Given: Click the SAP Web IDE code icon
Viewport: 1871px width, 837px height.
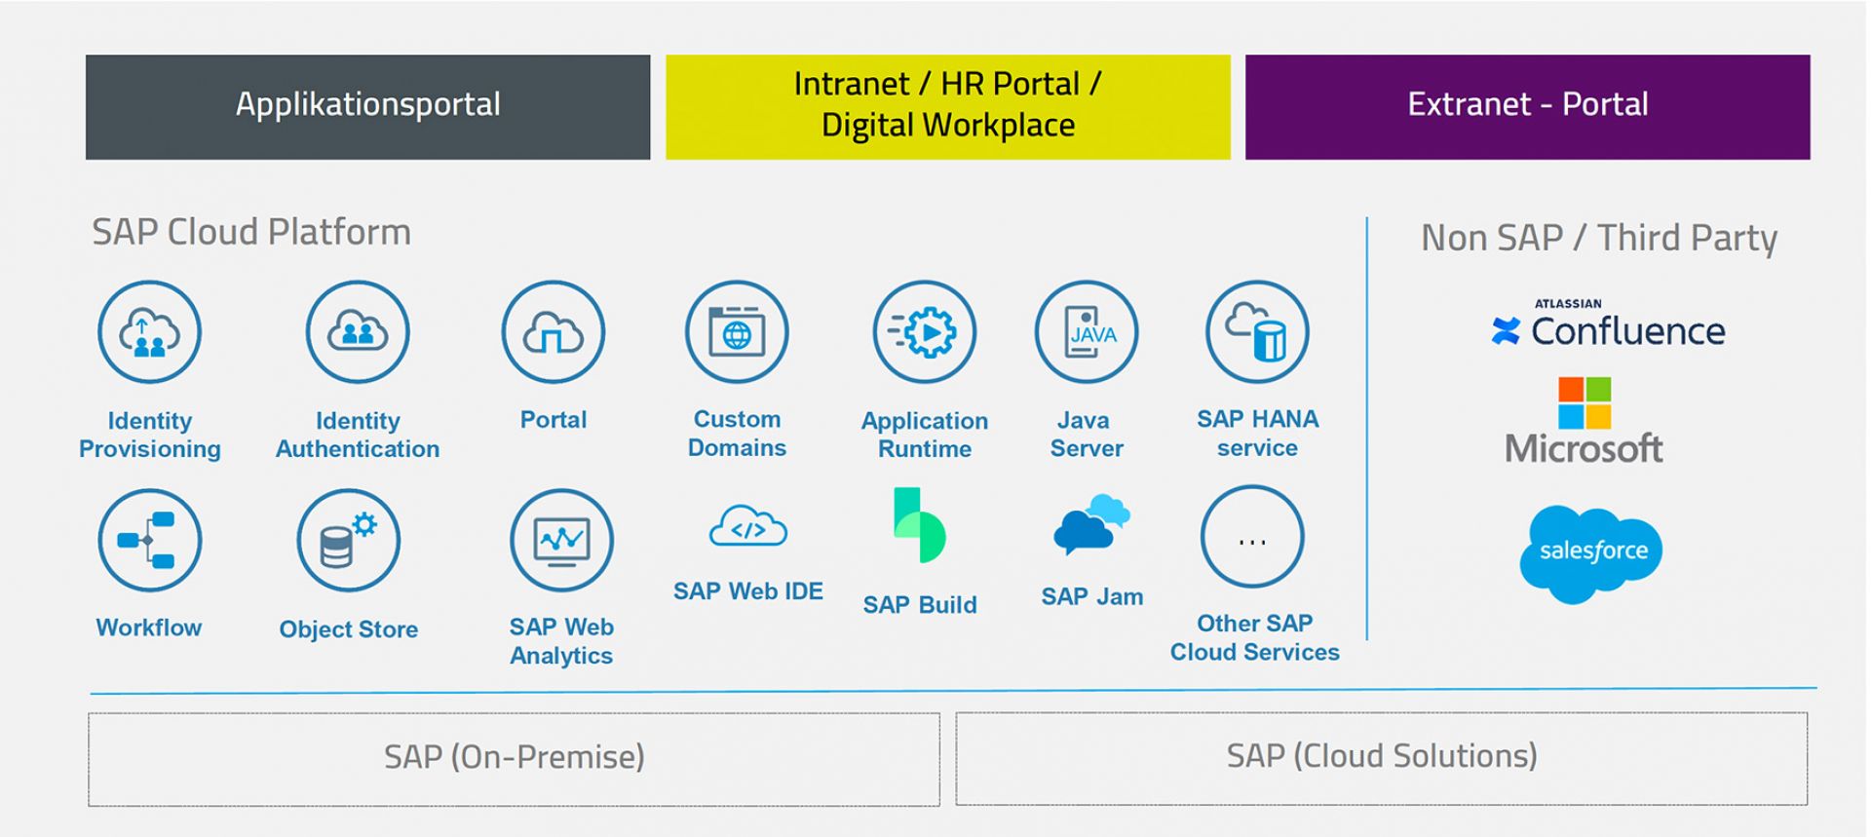Looking at the screenshot, I should 747,529.
